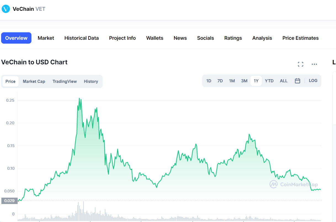Click the chart's highest price peak
The image size is (336, 222).
[x=79, y=98]
